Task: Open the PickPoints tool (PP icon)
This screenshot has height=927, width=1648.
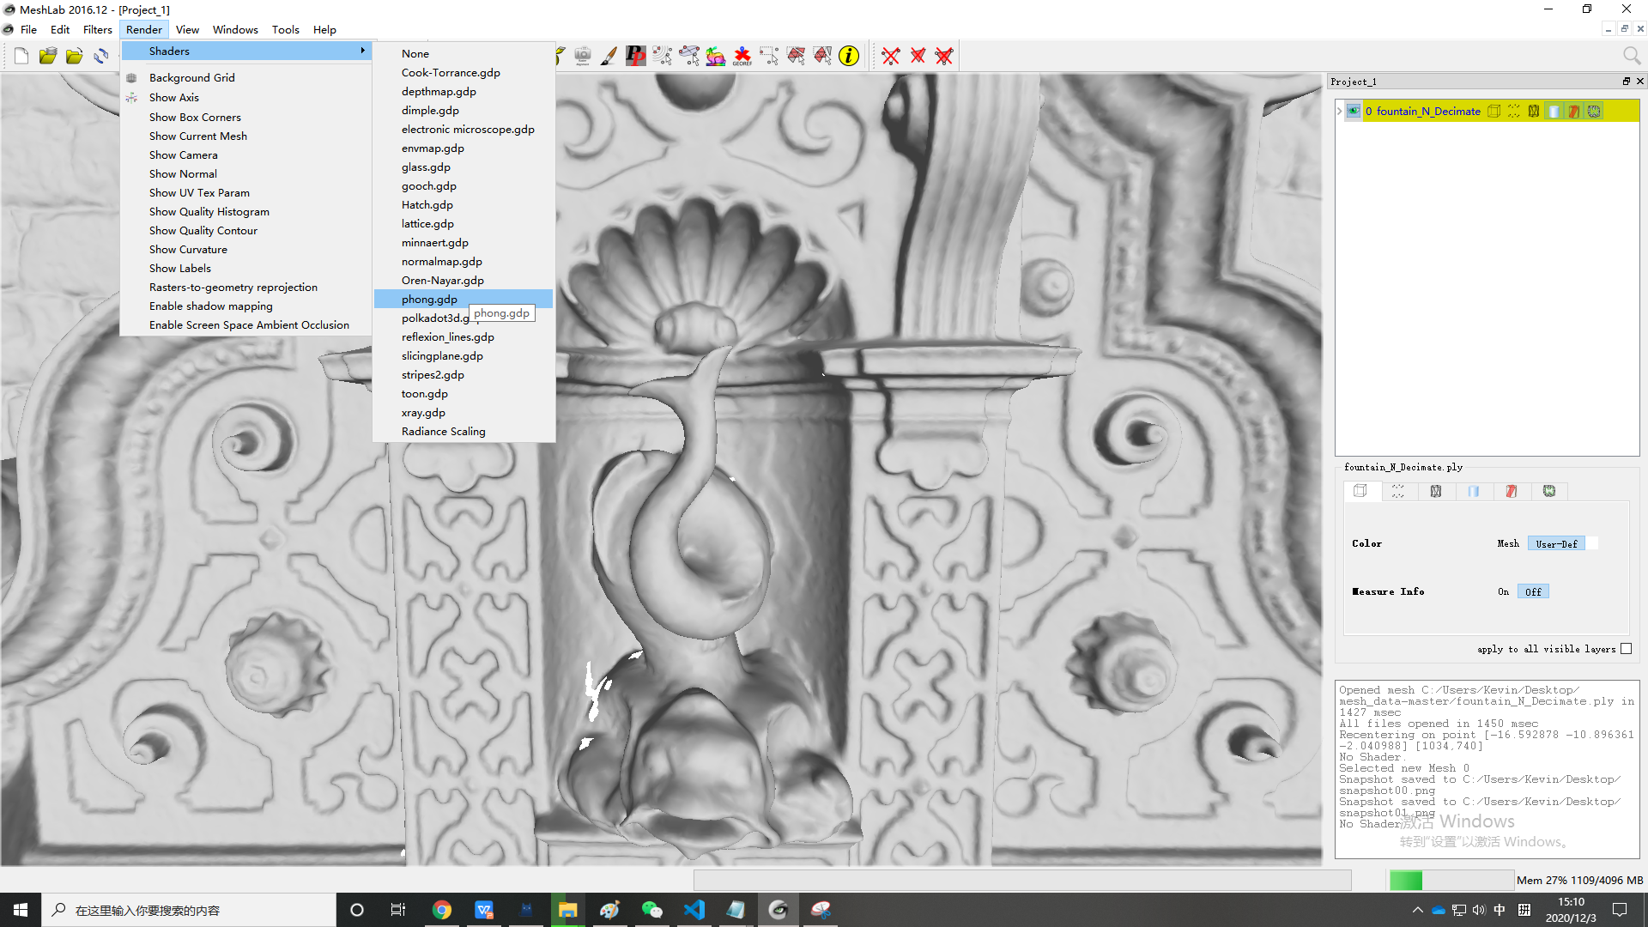Action: click(x=636, y=56)
